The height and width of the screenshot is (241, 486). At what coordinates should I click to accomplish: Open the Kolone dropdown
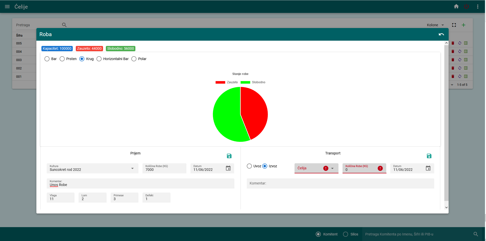[x=435, y=25]
